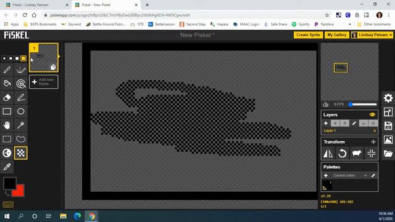The image size is (395, 222).
Task: Open the Export image panel
Action: click(388, 140)
